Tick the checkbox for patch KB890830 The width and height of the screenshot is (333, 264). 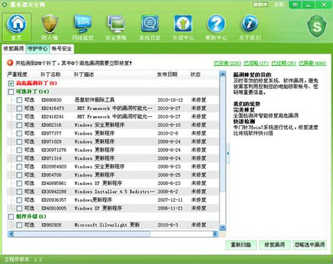19,100
